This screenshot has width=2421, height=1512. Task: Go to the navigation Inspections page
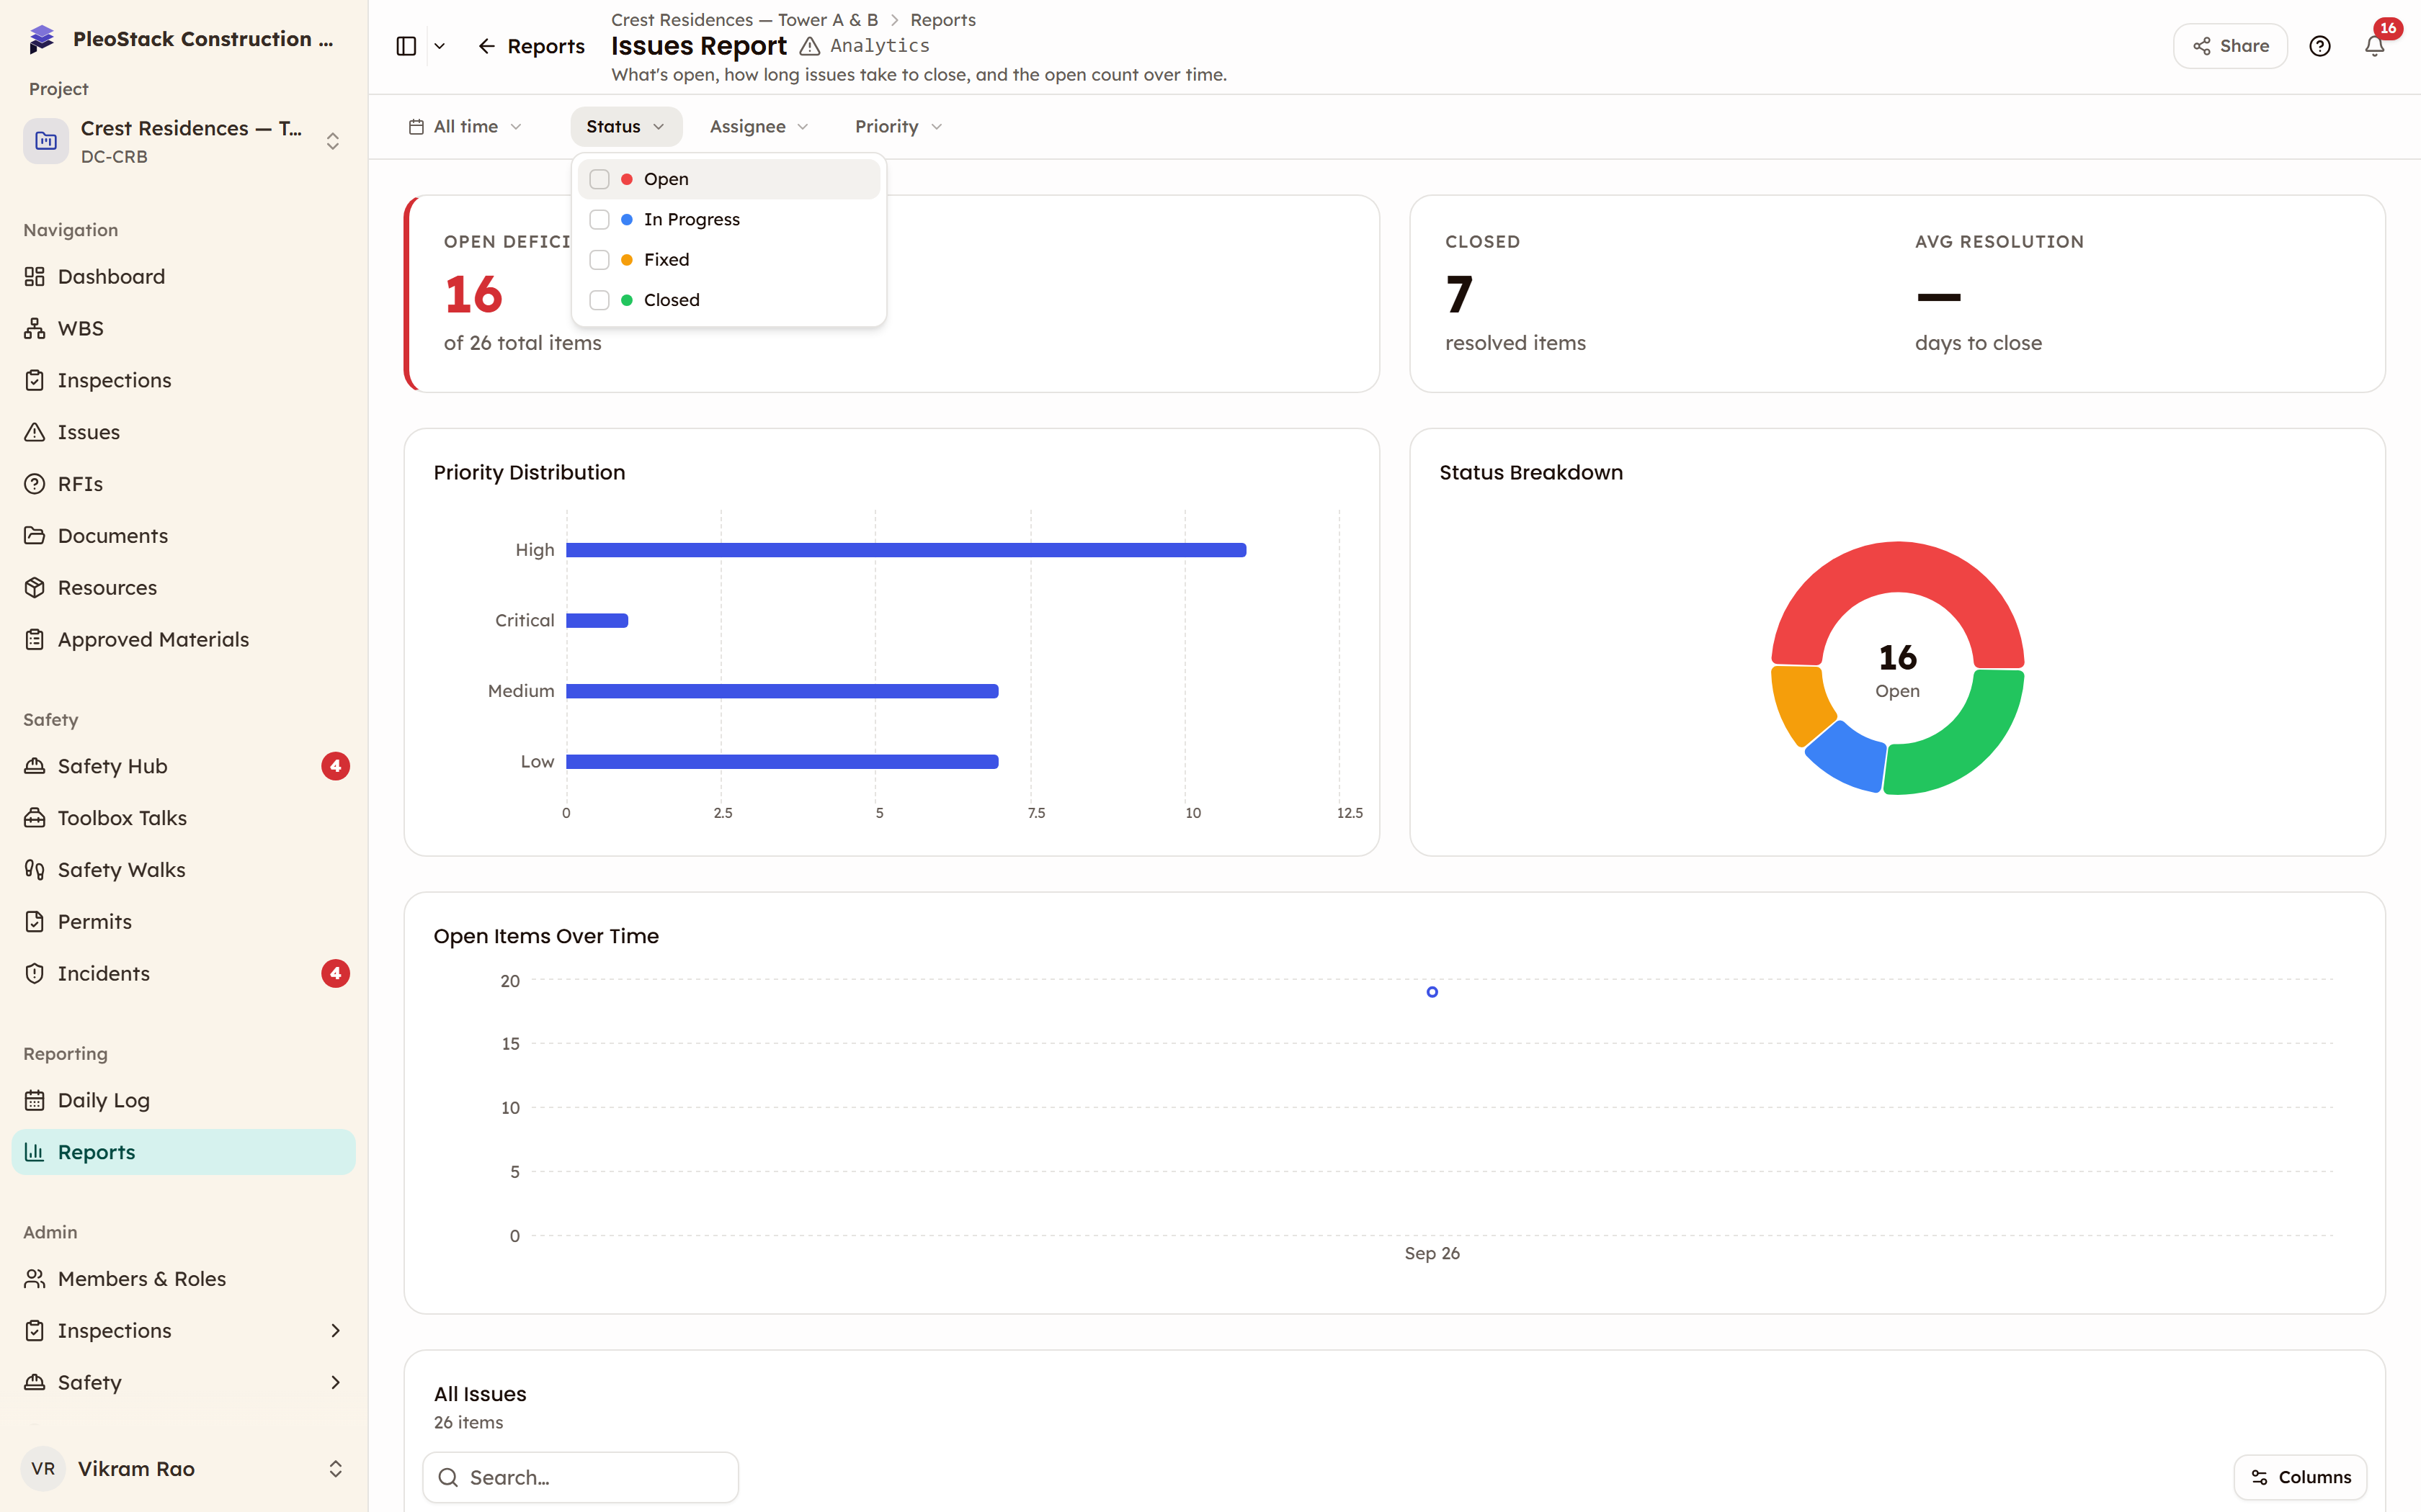click(x=184, y=380)
